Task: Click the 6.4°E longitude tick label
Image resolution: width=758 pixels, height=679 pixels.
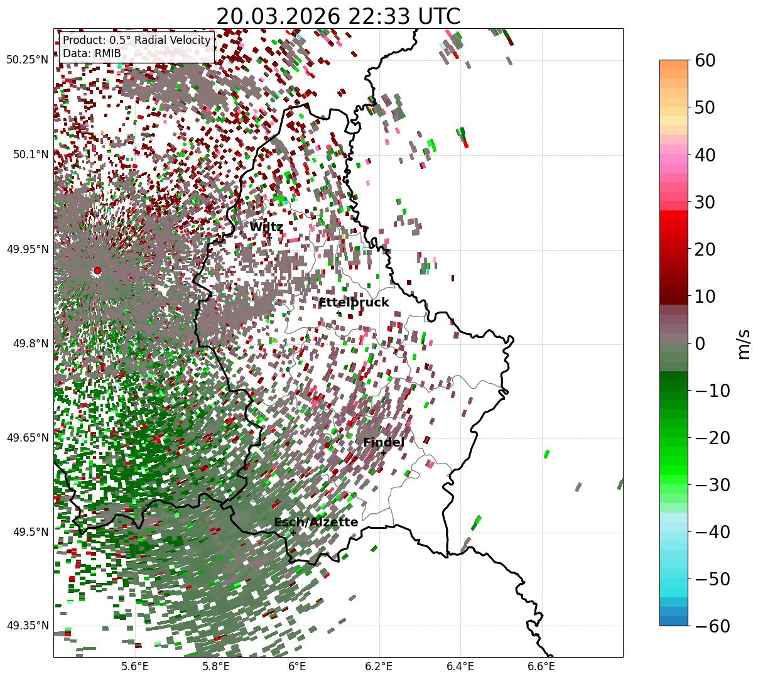Action: point(460,666)
